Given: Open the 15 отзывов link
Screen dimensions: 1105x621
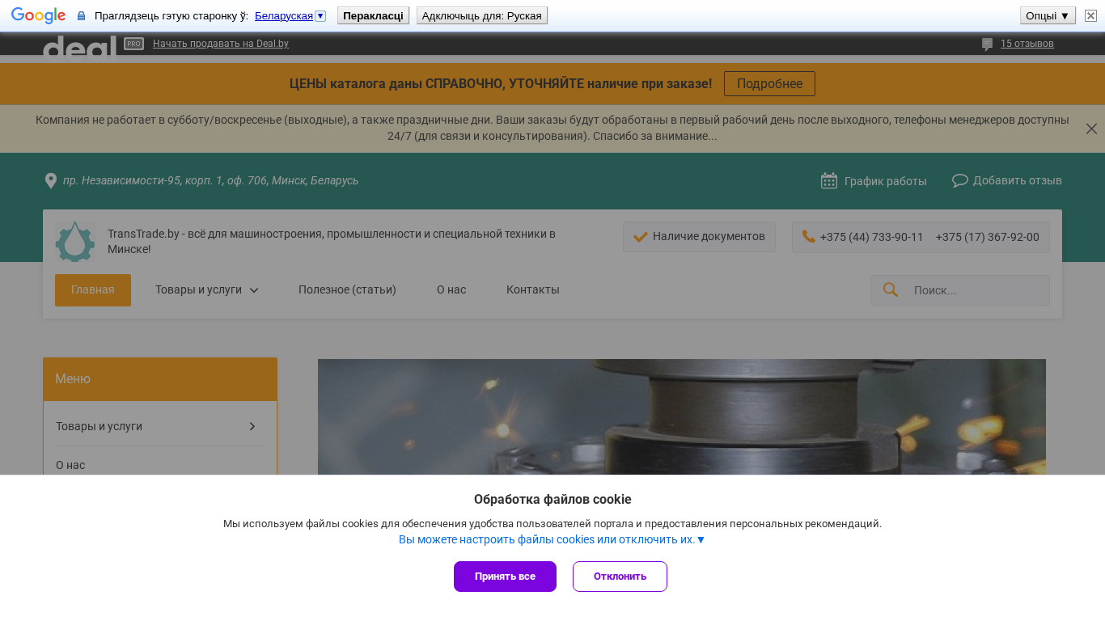Looking at the screenshot, I should coord(1027,44).
